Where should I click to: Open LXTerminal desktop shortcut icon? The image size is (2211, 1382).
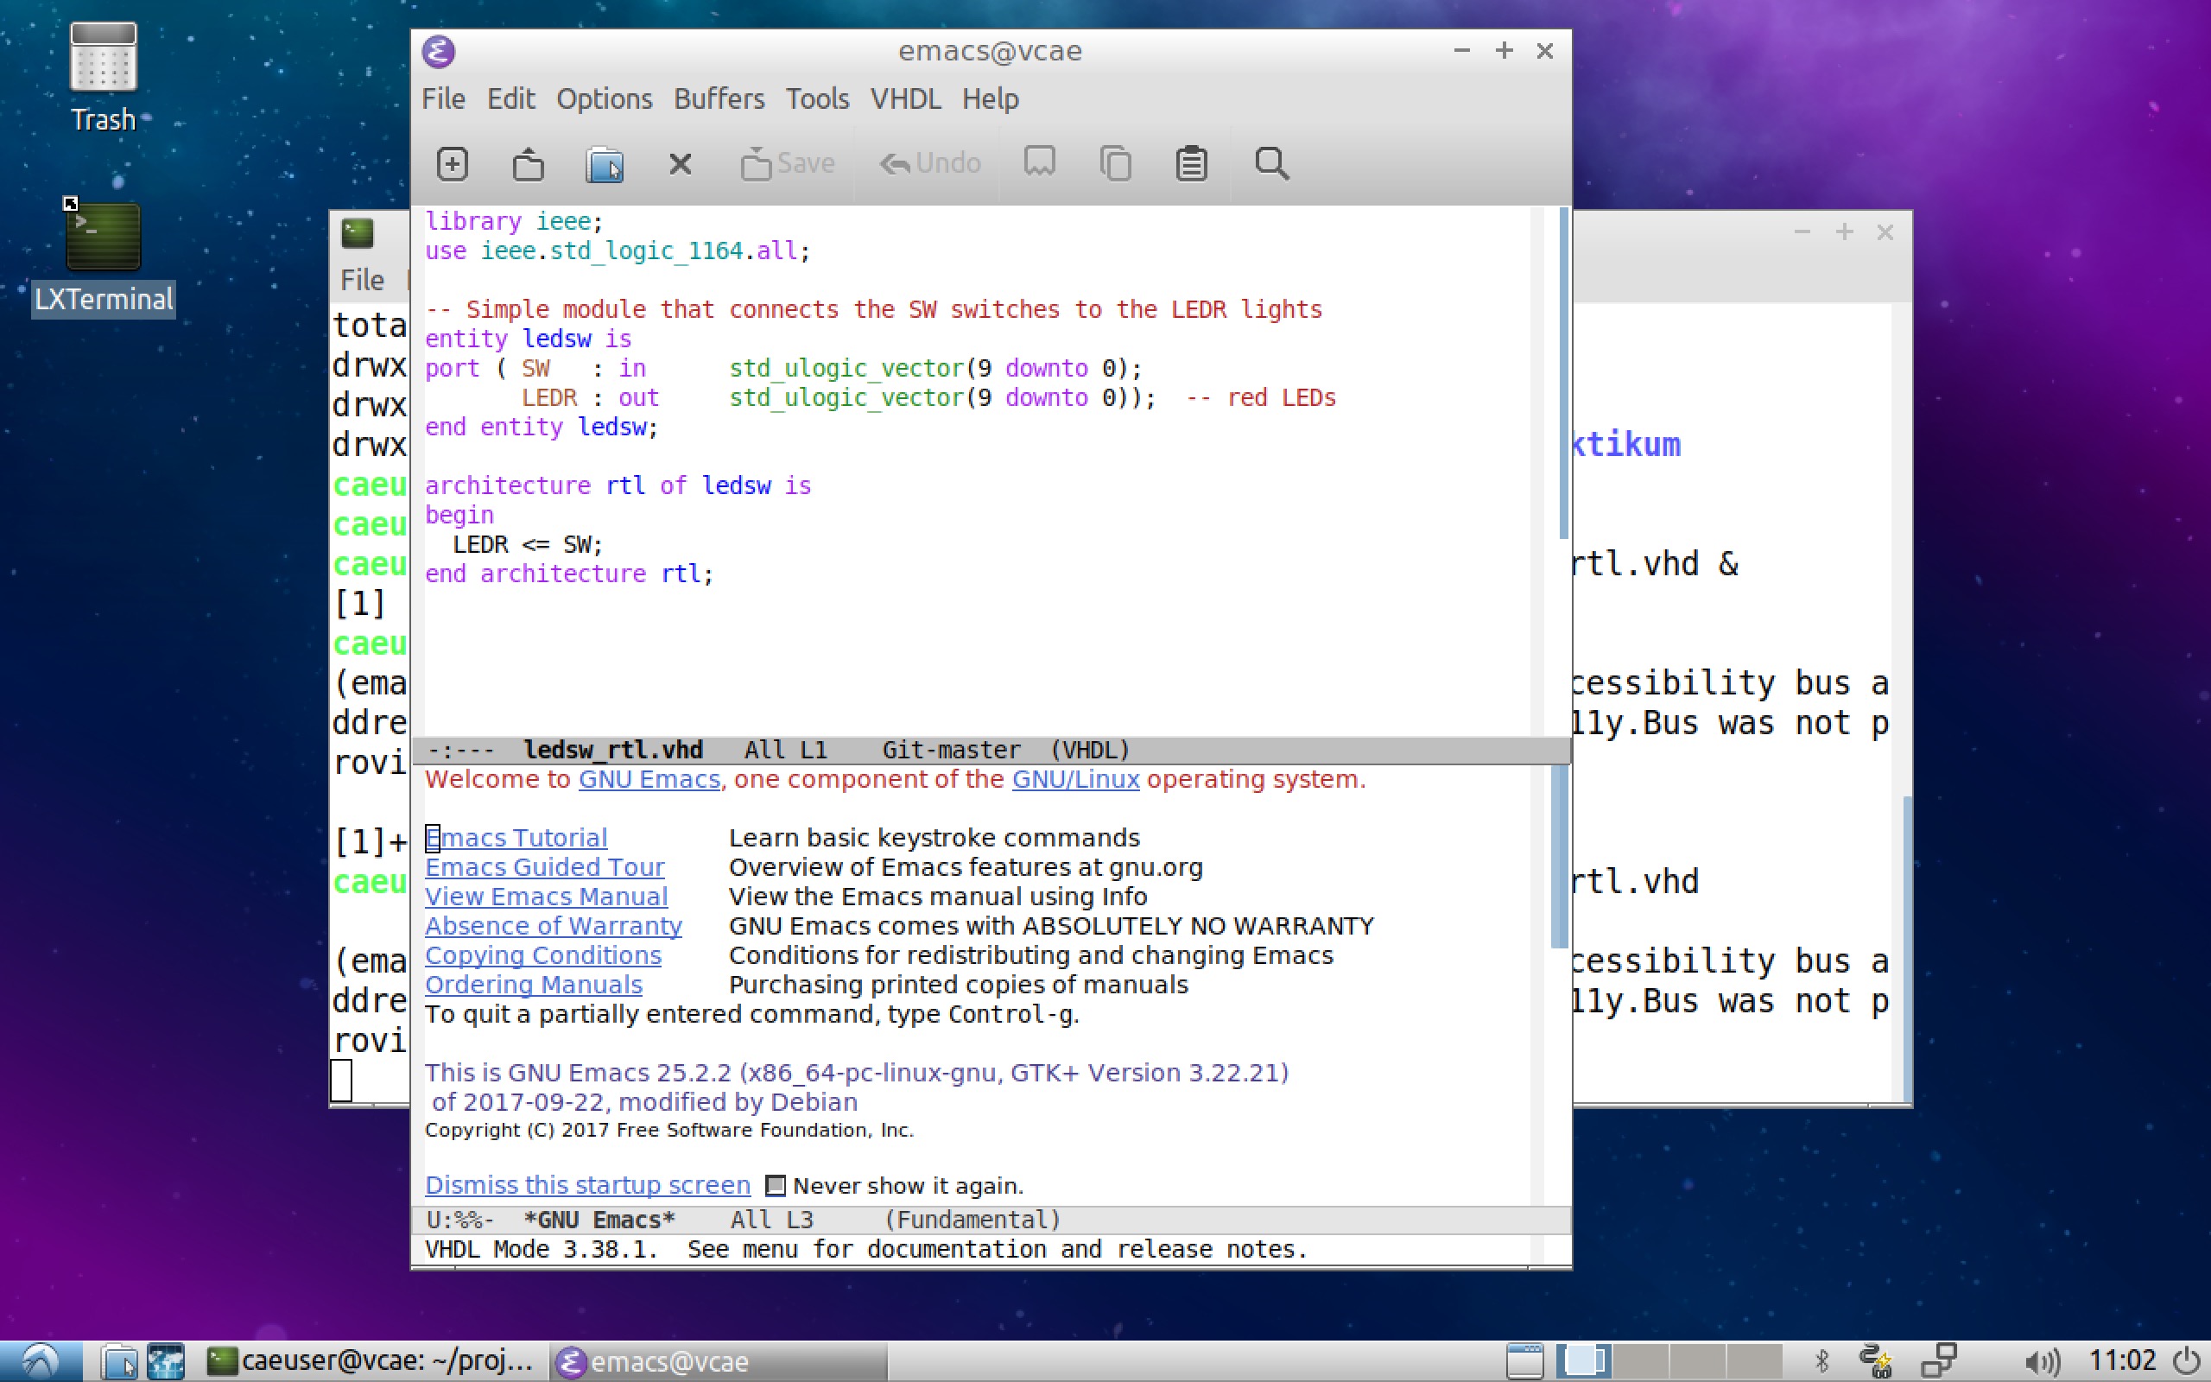pos(104,238)
